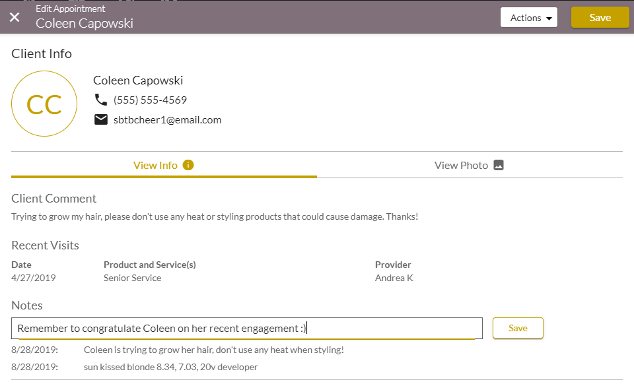Click the phone icon beside the number
The image size is (634, 386).
point(101,100)
